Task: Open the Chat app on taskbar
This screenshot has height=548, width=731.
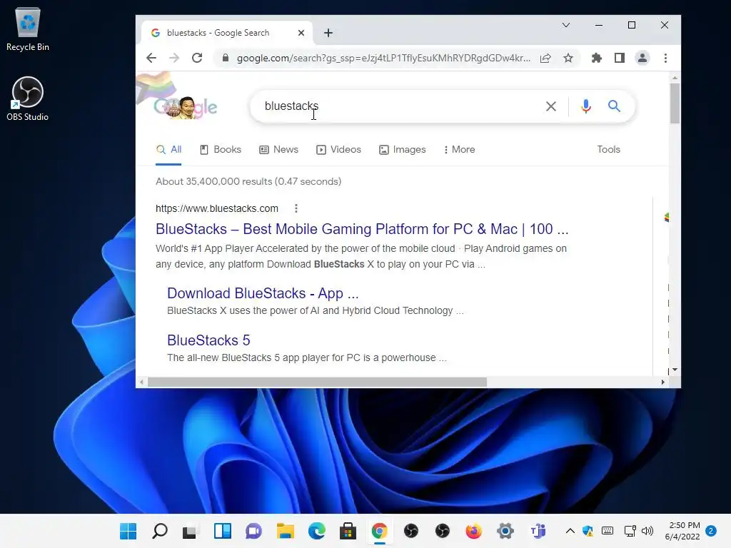Action: click(x=253, y=531)
